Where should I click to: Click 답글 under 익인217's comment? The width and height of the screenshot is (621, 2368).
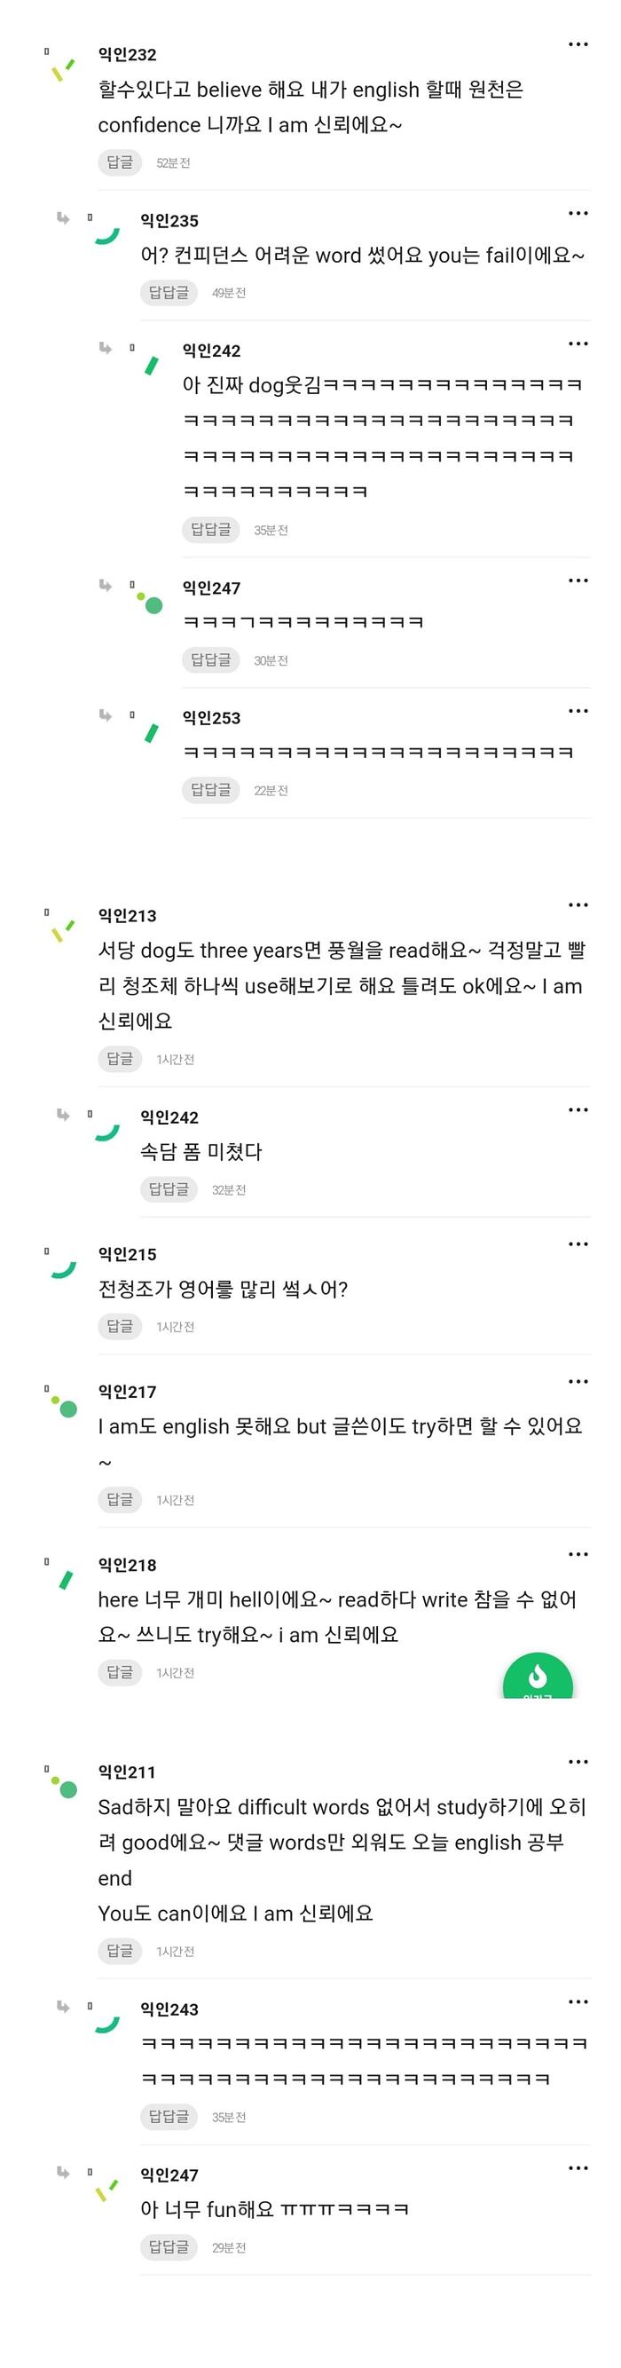(120, 1498)
